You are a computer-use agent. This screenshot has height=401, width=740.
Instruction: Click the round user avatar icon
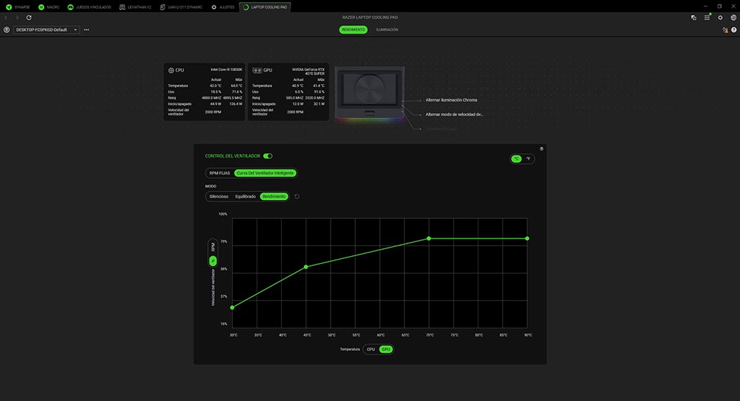click(734, 18)
